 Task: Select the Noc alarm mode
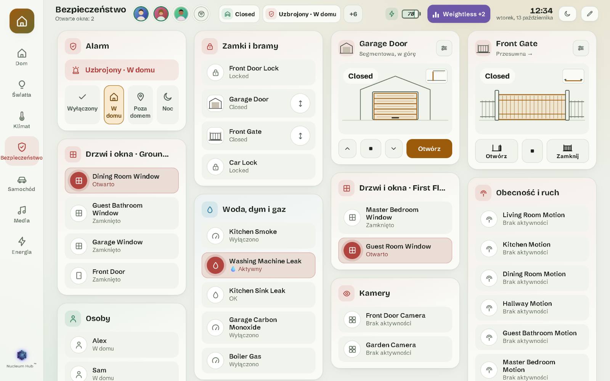tap(168, 105)
